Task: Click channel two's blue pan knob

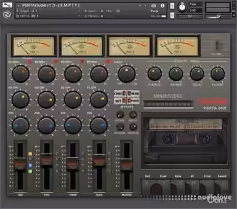Action: pyautogui.click(x=46, y=126)
